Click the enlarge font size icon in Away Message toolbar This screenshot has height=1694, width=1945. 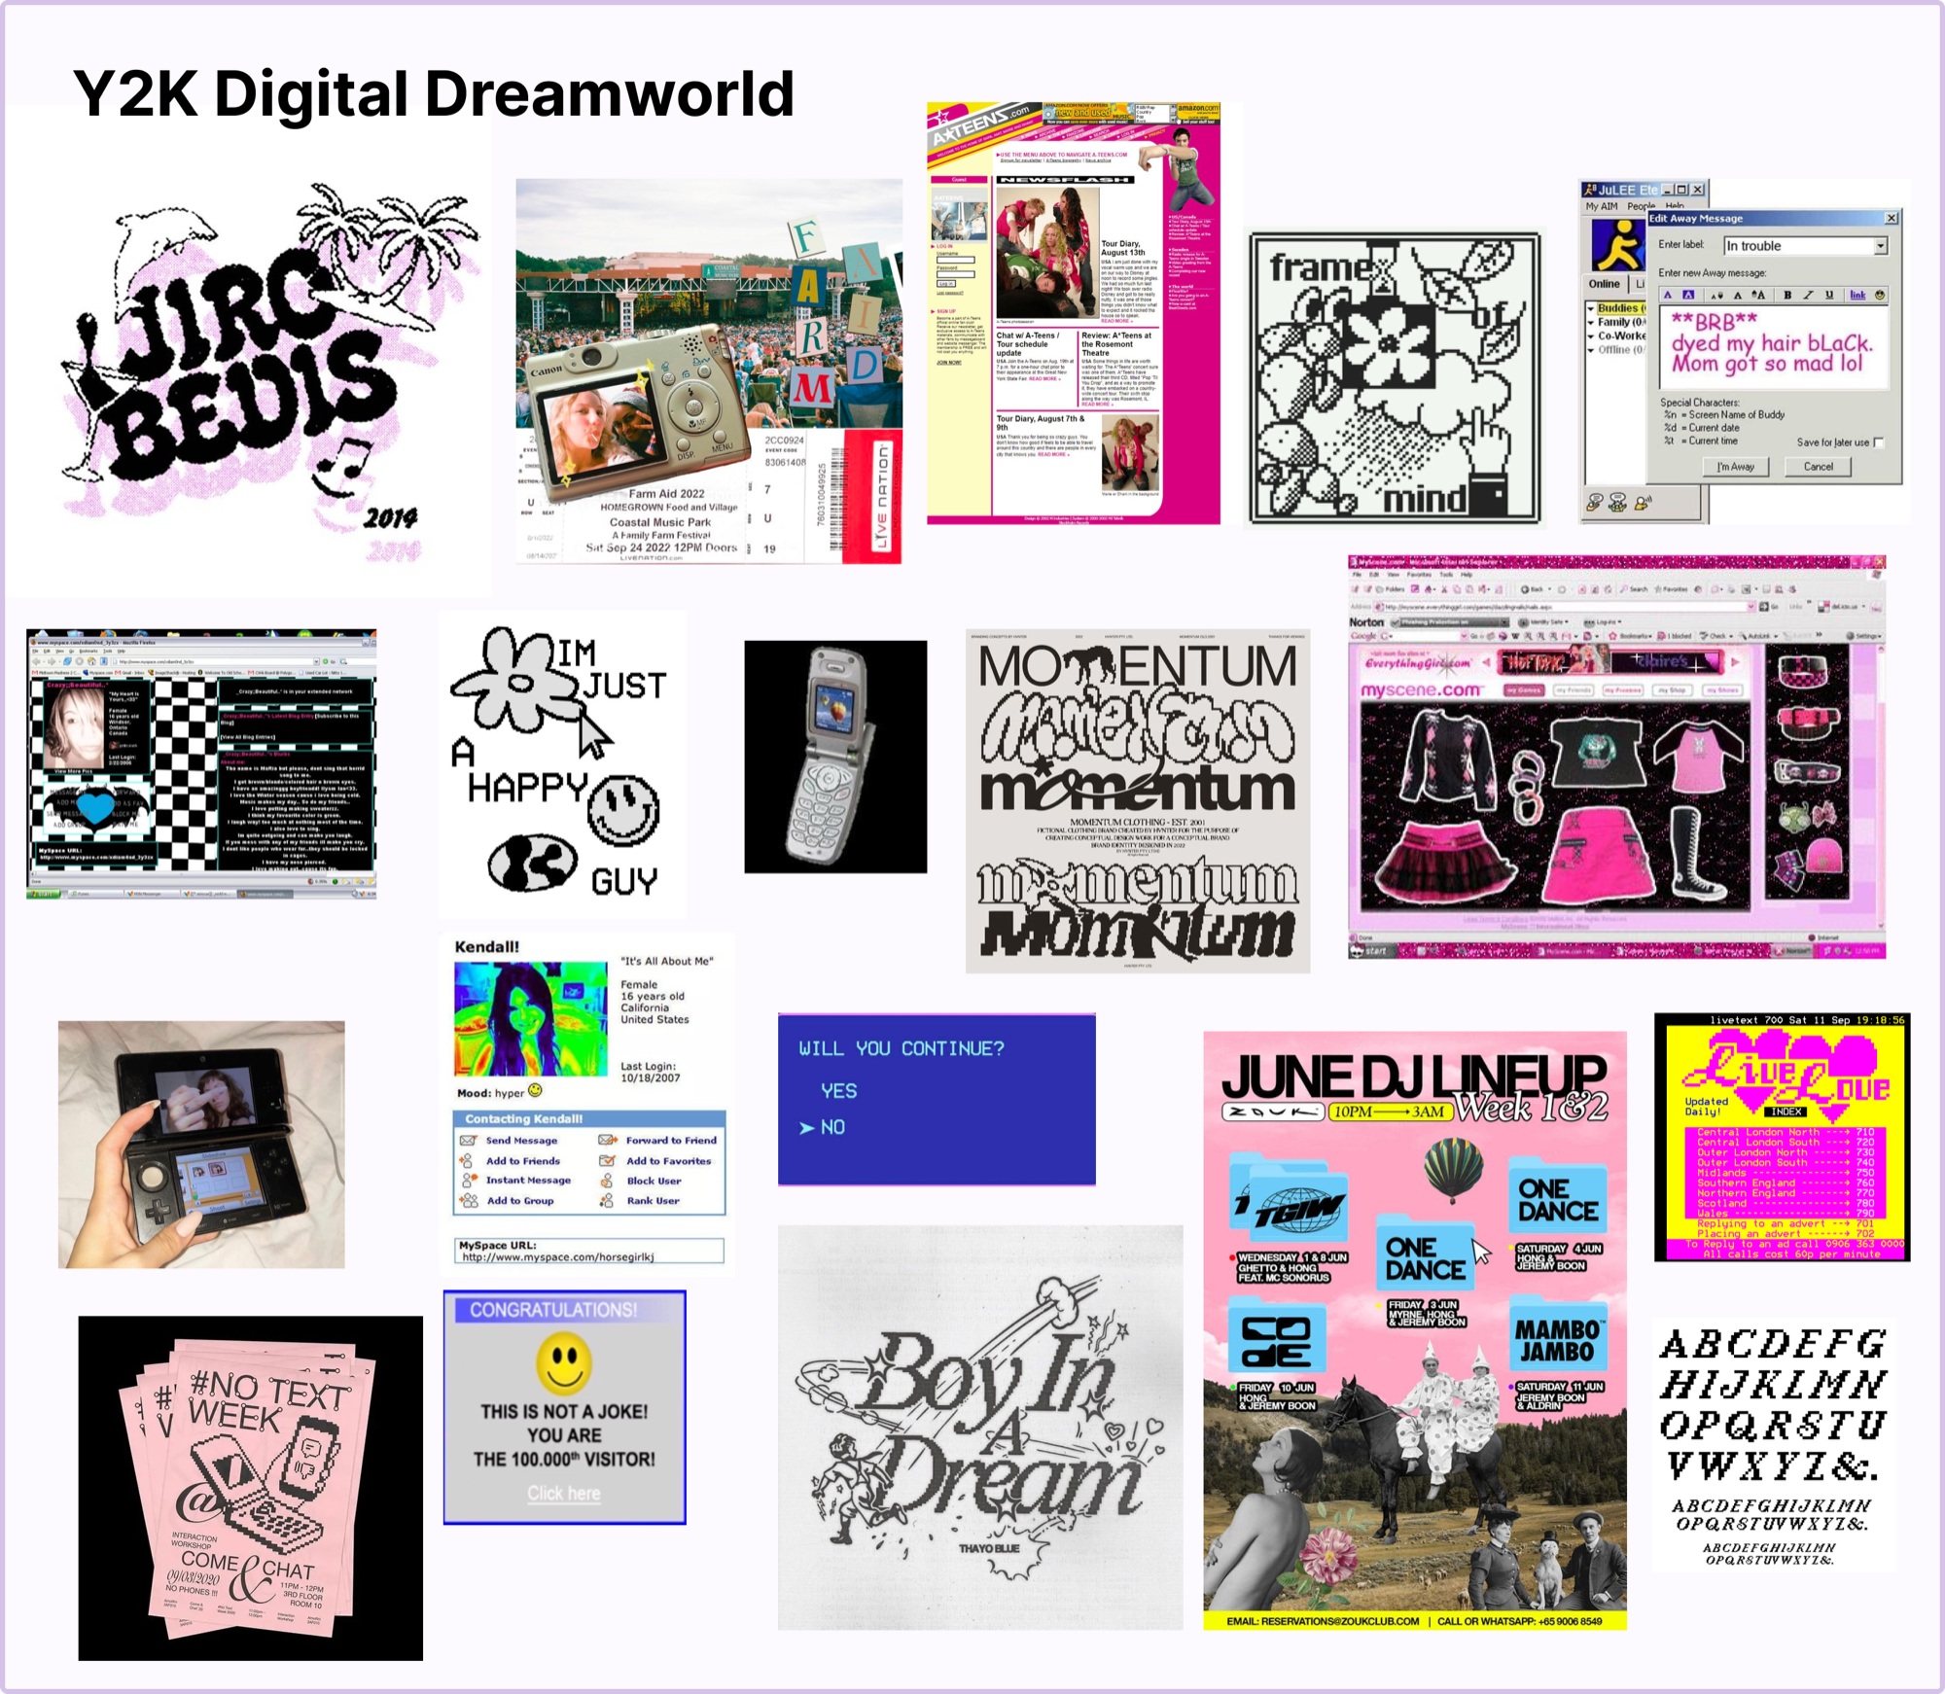click(x=1758, y=295)
